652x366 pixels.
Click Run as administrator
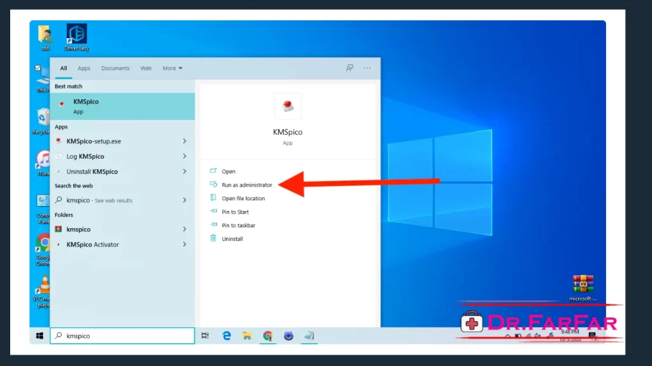coord(246,185)
